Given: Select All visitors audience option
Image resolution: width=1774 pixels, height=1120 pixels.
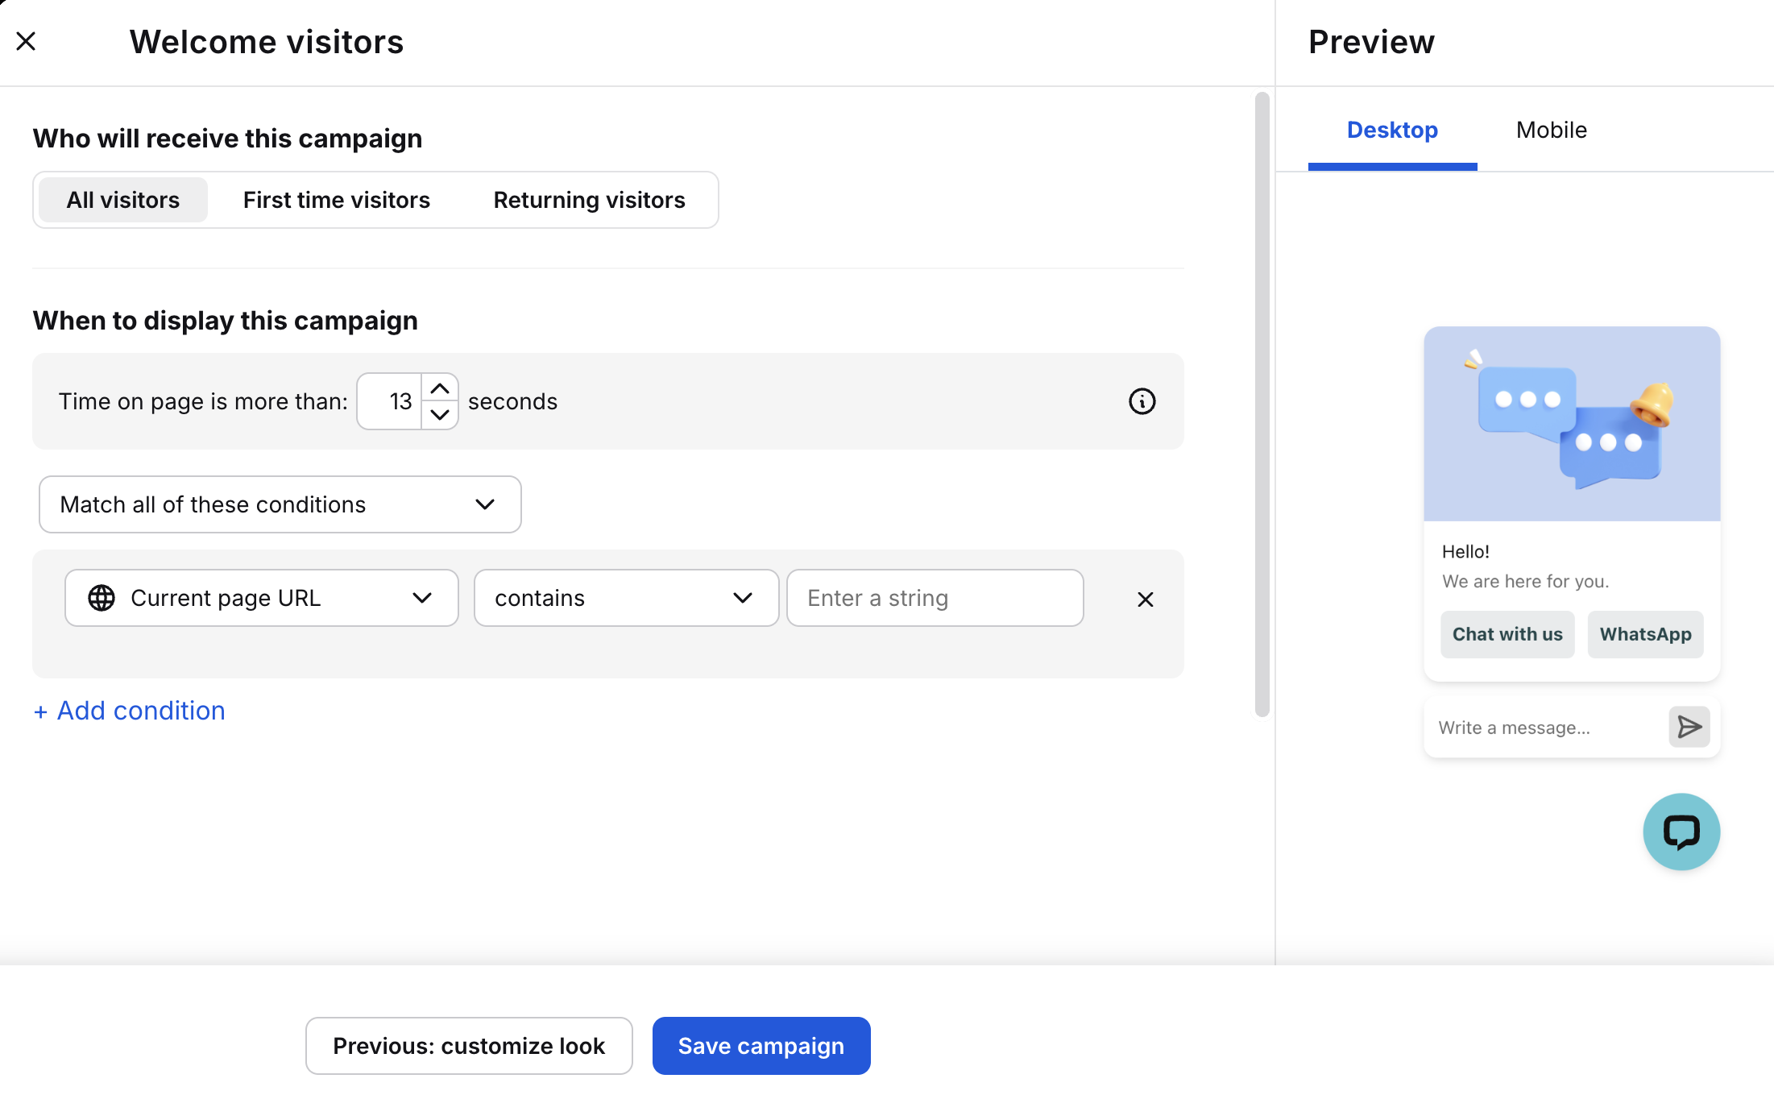Looking at the screenshot, I should click(x=123, y=200).
